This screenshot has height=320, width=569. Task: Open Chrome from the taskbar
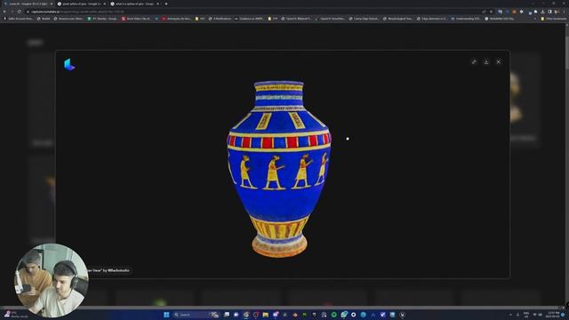pyautogui.click(x=246, y=315)
